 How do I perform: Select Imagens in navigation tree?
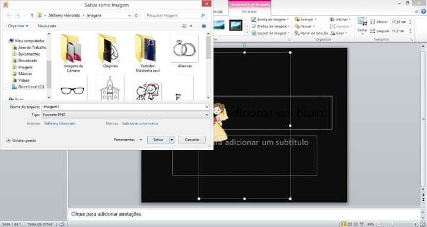click(x=23, y=67)
